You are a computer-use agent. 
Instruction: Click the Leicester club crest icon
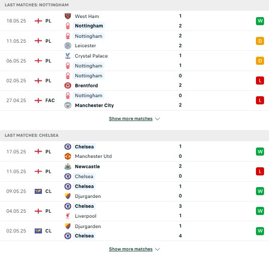coord(68,45)
